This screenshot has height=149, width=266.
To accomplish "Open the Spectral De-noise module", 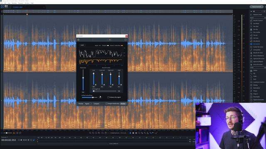I will [x=259, y=59].
